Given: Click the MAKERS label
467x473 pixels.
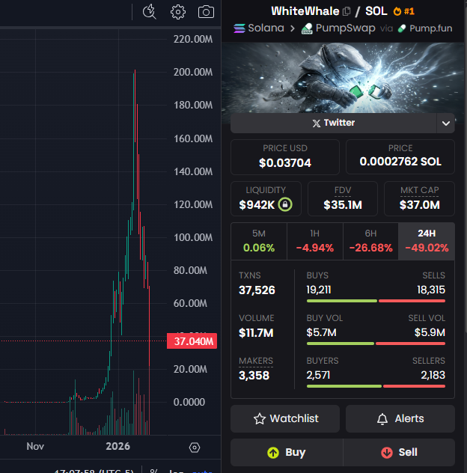Looking at the screenshot, I should tap(256, 361).
